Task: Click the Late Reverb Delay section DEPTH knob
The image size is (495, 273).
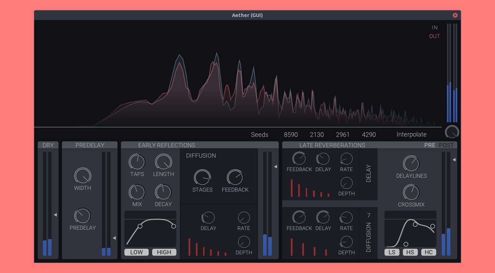Action: pyautogui.click(x=346, y=183)
